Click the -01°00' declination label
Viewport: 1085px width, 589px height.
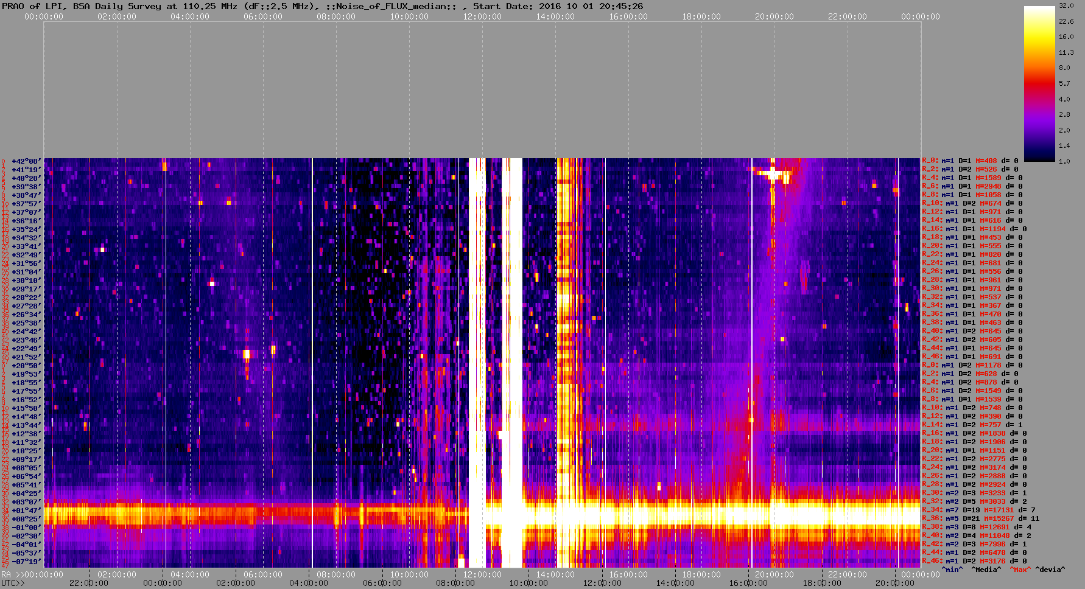[26, 528]
